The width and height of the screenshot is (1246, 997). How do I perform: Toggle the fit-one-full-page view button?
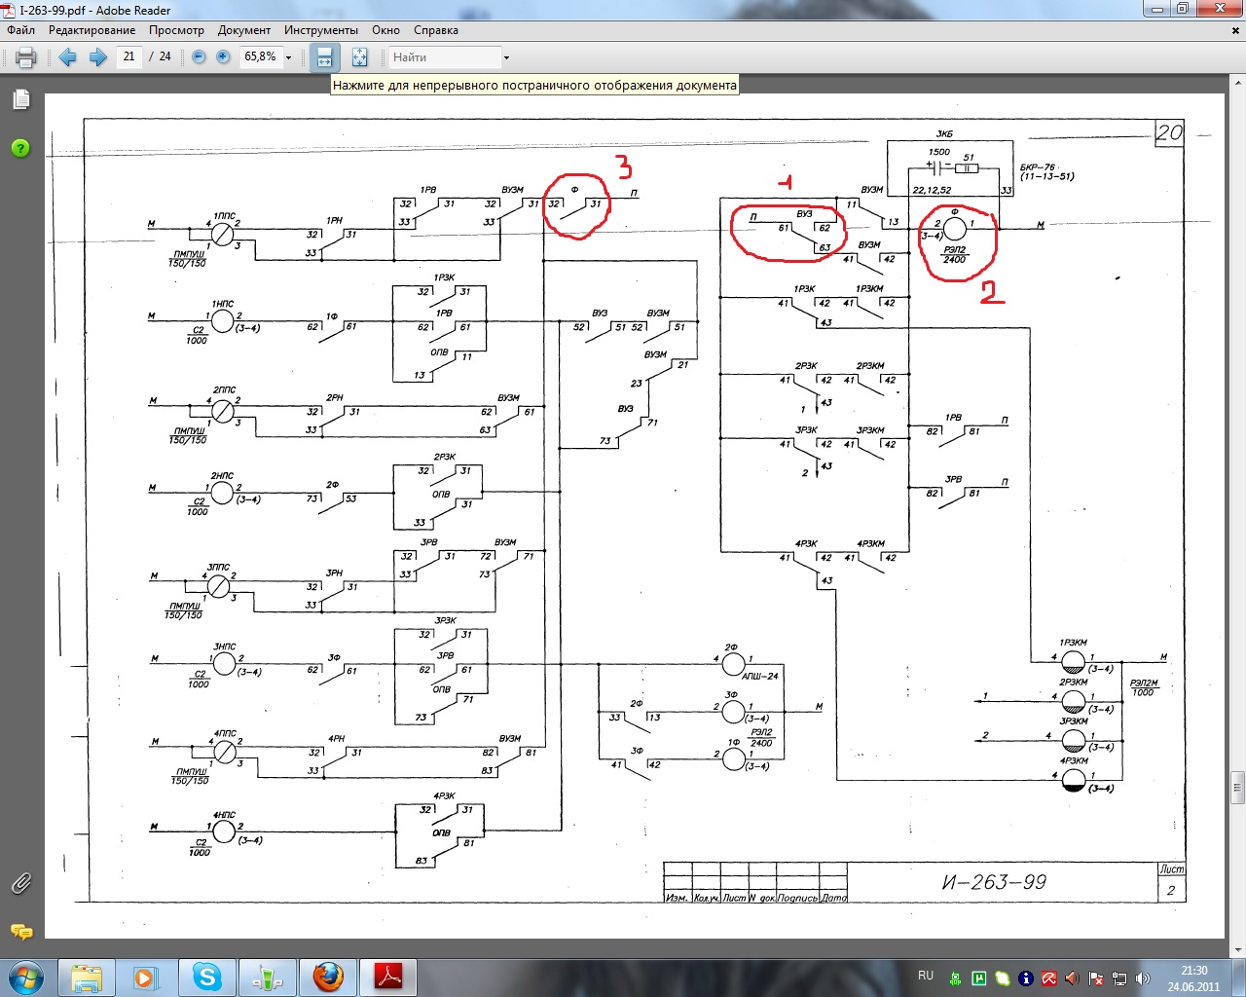coord(359,57)
